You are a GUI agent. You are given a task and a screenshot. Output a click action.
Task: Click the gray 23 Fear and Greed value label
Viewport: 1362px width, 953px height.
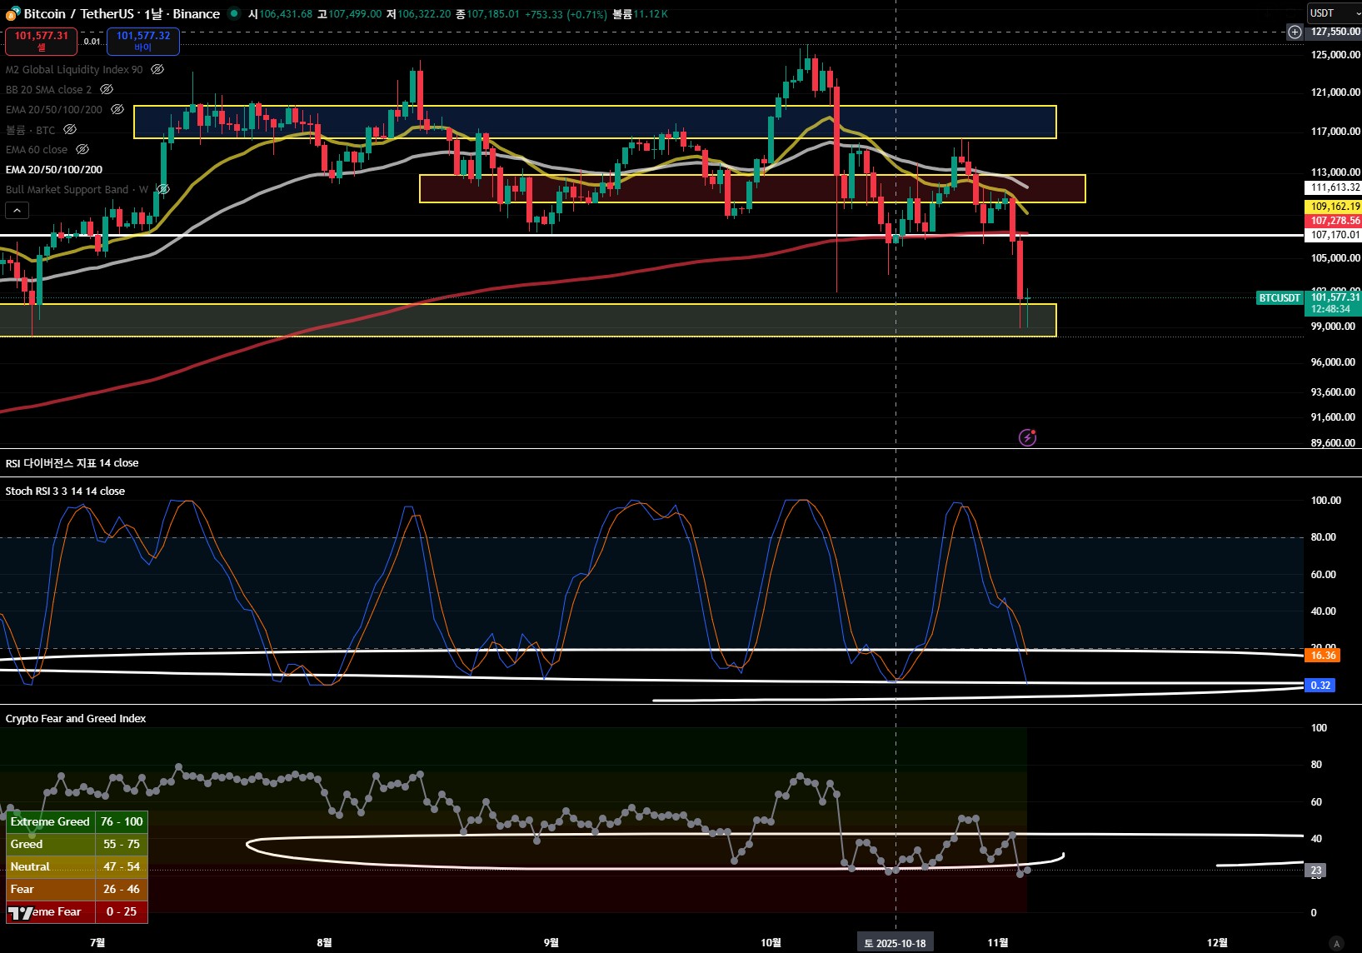tap(1316, 871)
